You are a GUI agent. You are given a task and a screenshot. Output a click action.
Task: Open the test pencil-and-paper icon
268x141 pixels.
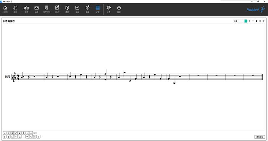pyautogui.click(x=57, y=9)
